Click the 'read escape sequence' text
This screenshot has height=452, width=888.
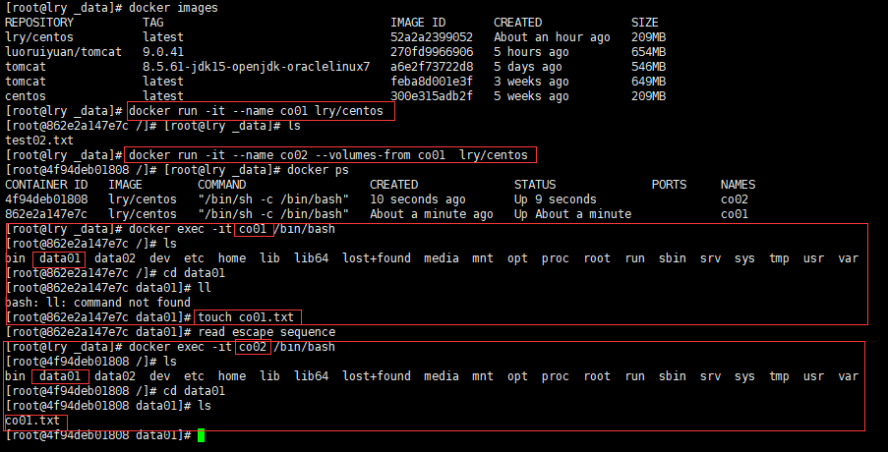(x=266, y=331)
